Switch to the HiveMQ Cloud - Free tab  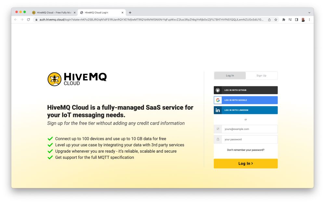(x=54, y=13)
